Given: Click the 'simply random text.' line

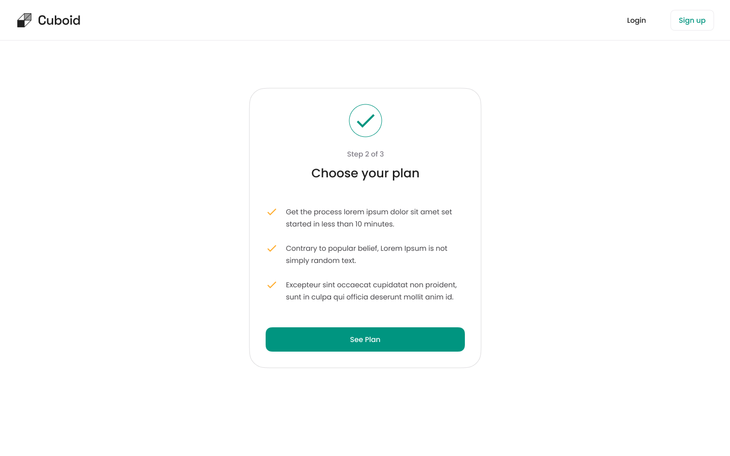Looking at the screenshot, I should [321, 260].
